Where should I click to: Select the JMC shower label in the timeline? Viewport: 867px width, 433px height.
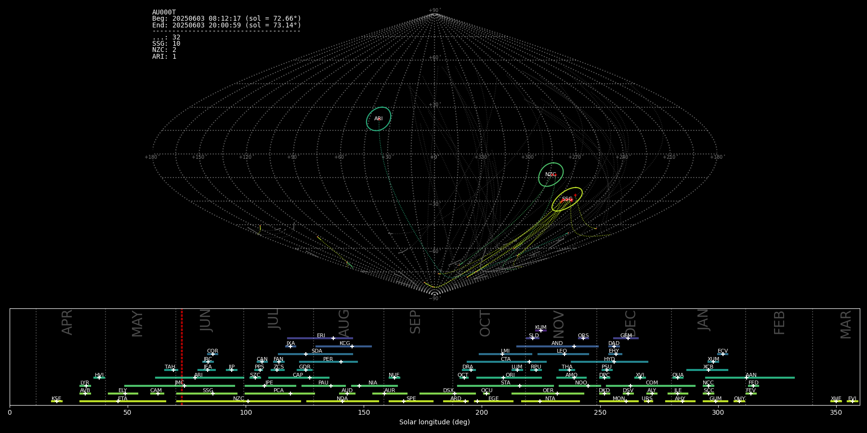click(x=179, y=383)
